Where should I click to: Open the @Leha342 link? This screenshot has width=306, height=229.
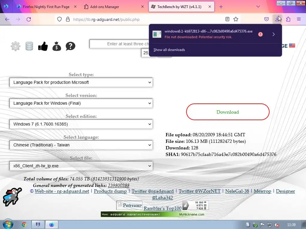[162, 198]
